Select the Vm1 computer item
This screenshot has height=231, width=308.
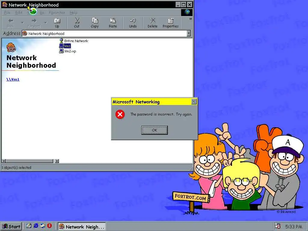(65, 46)
